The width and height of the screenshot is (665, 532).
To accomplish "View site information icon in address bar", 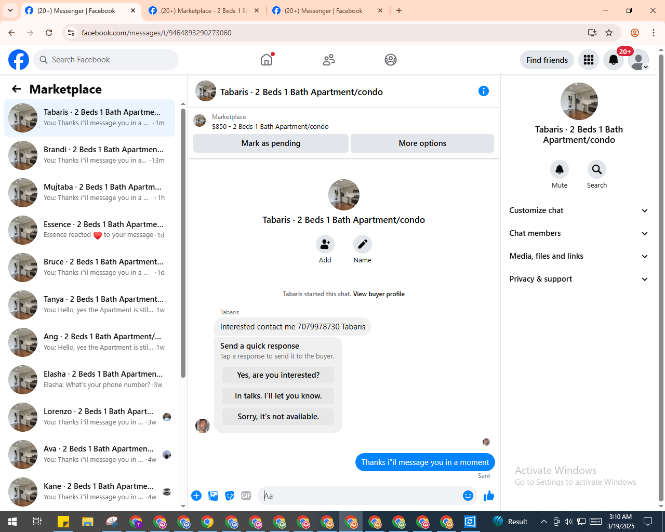I will pos(71,33).
